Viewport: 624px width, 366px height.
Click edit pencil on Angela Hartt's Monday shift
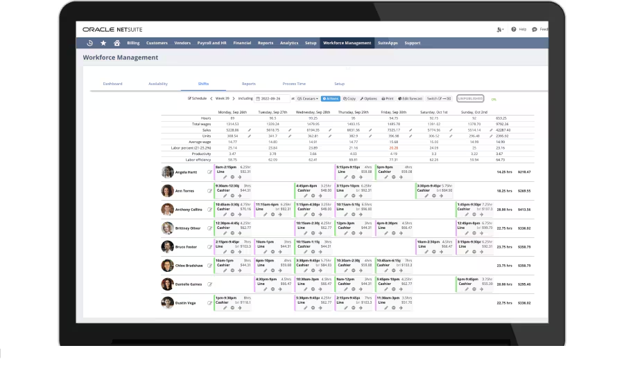click(x=225, y=176)
